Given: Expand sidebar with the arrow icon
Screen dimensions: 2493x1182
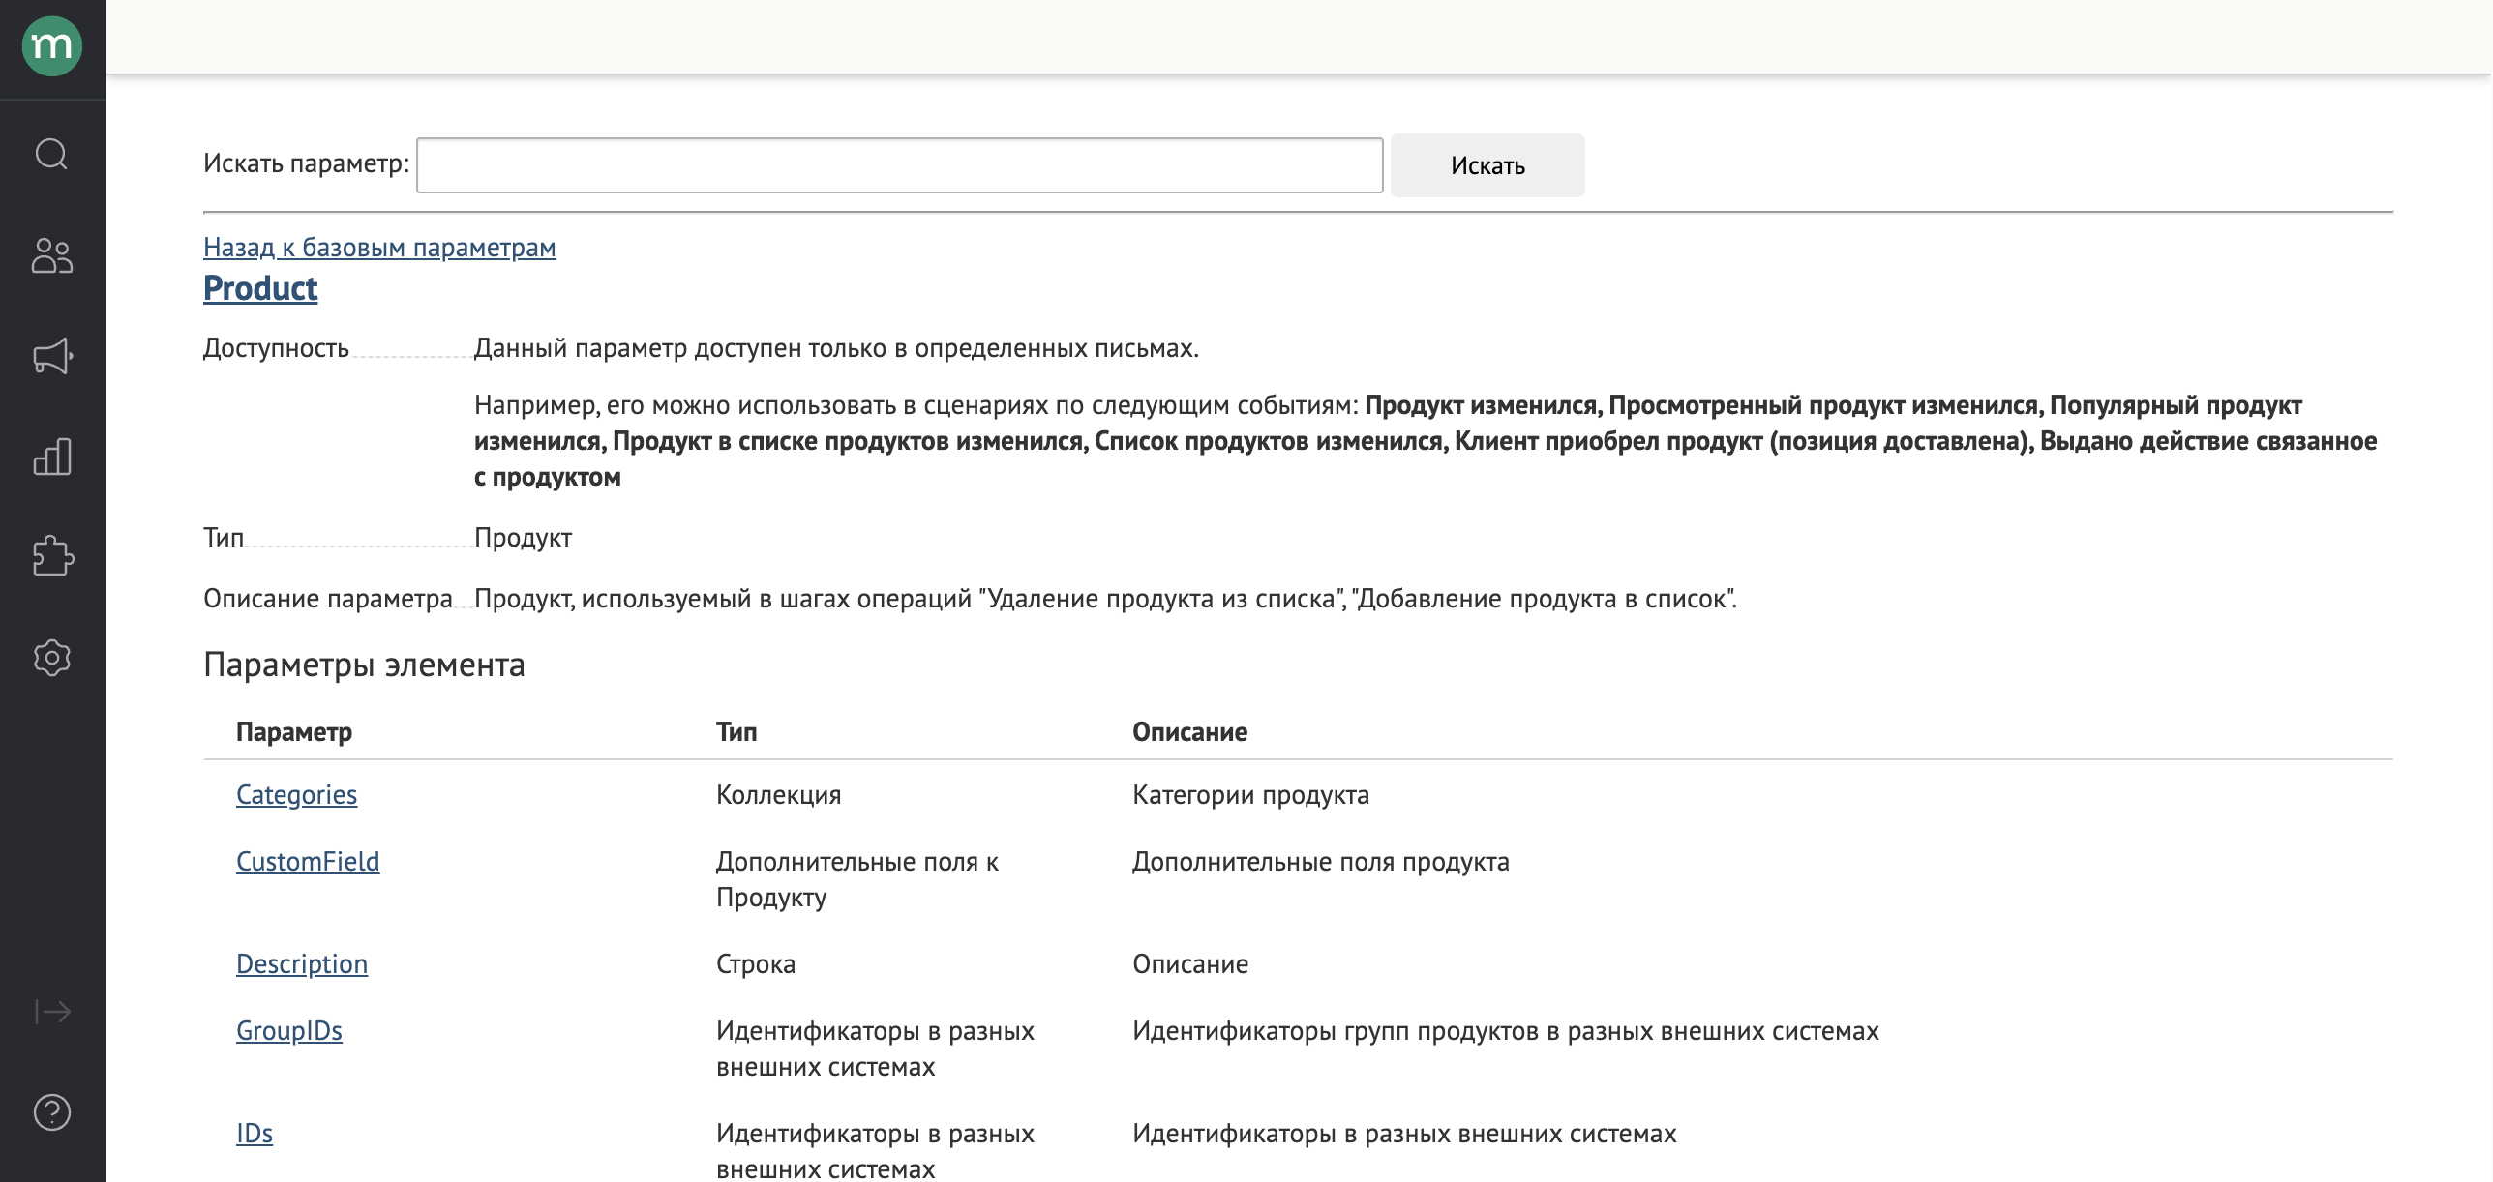Looking at the screenshot, I should [52, 1012].
